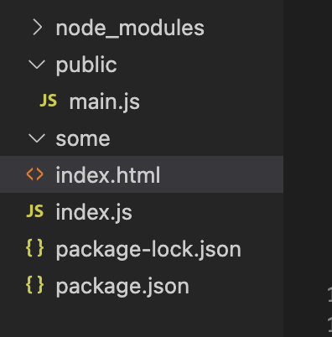Open the index.js file
Viewport: 332px width, 337px height.
[x=94, y=212]
